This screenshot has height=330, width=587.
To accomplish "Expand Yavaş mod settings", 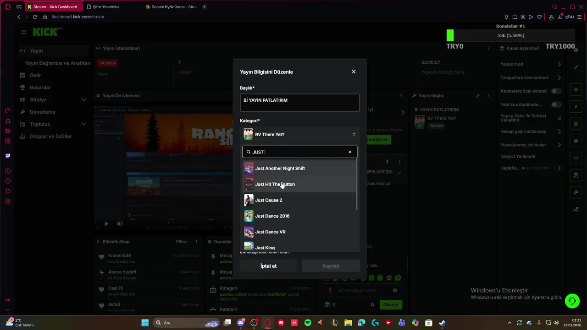I will pos(531,64).
